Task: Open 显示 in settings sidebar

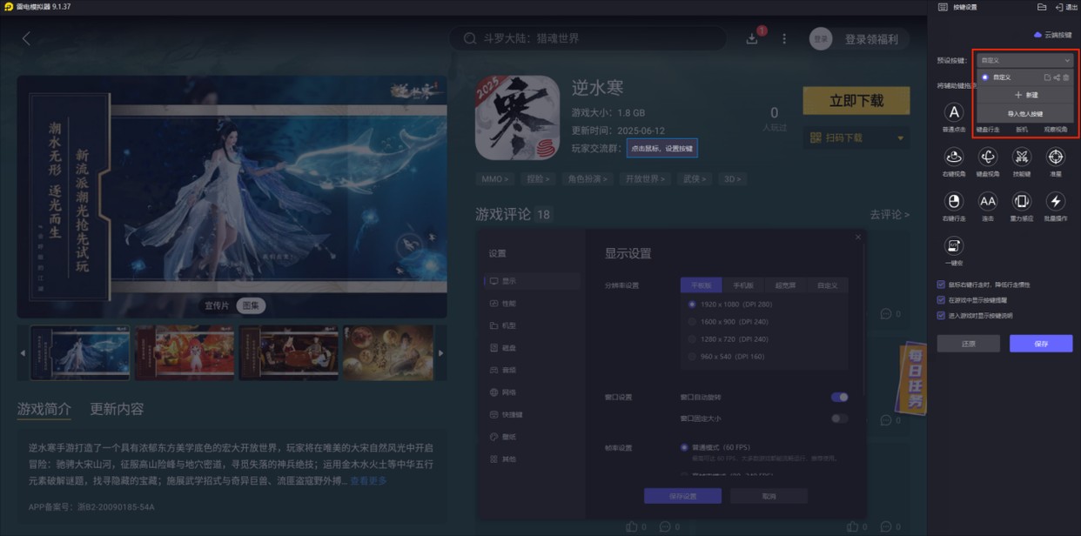Action: pos(533,281)
